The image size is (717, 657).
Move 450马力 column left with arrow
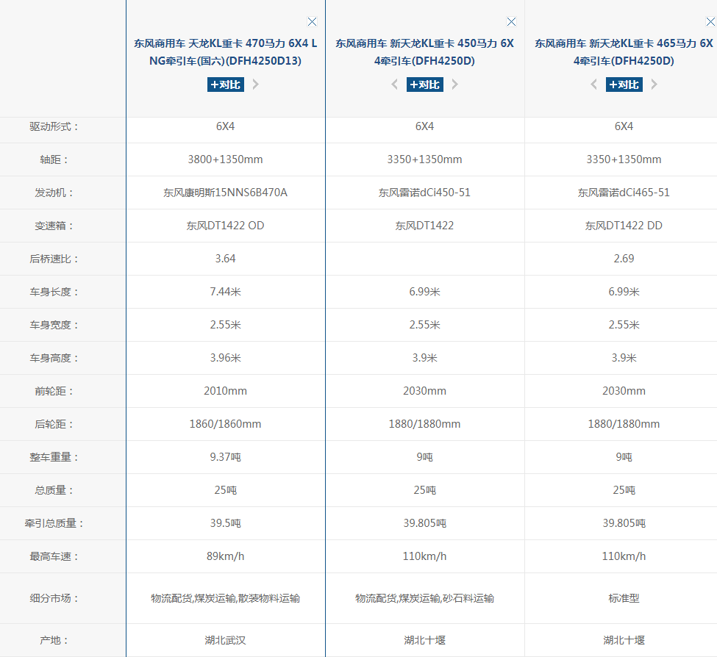click(x=394, y=85)
